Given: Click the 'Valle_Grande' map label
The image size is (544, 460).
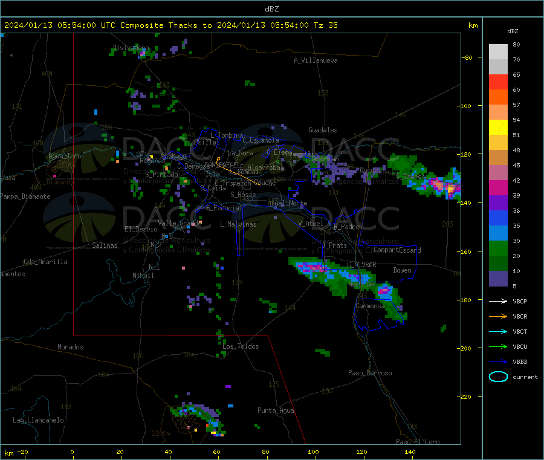Looking at the screenshot, I should tap(180, 223).
